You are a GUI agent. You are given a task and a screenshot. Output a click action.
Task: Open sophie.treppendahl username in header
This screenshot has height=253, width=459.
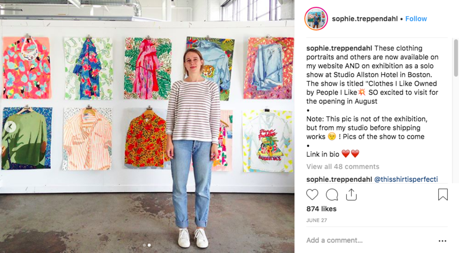[365, 19]
